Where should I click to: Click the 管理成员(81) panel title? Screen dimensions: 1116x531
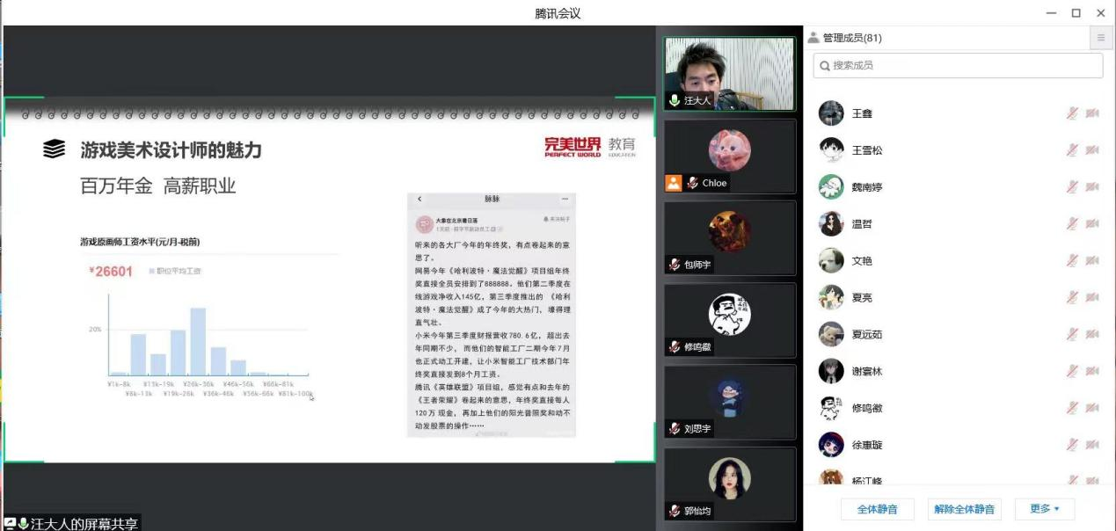[x=852, y=38]
